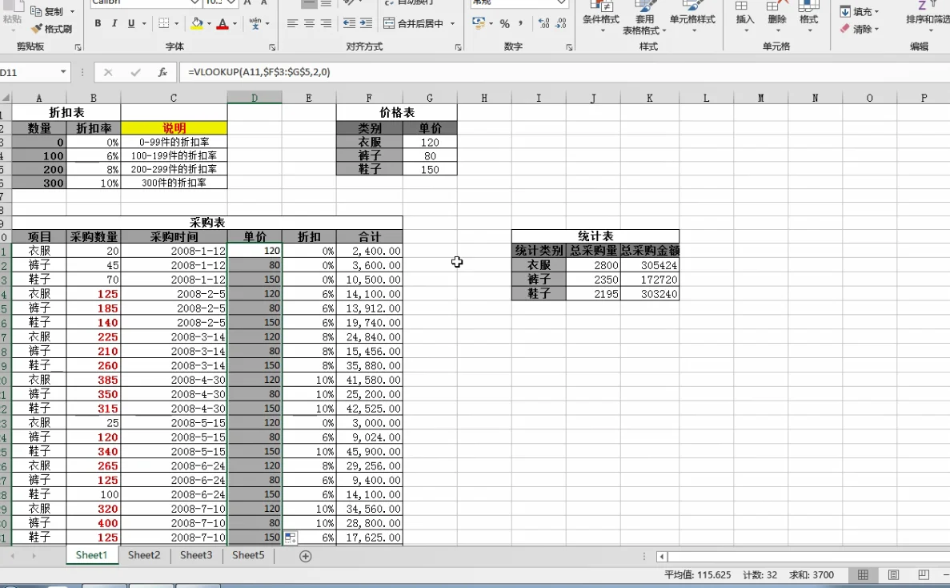Open the number format dropdown
The height and width of the screenshot is (588, 950).
[561, 2]
